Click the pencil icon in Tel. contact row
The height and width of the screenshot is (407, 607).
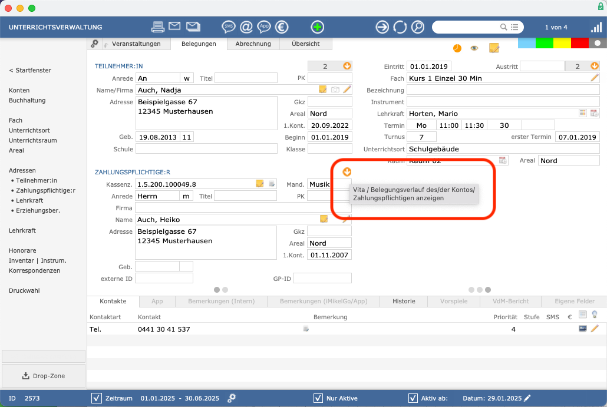click(595, 329)
